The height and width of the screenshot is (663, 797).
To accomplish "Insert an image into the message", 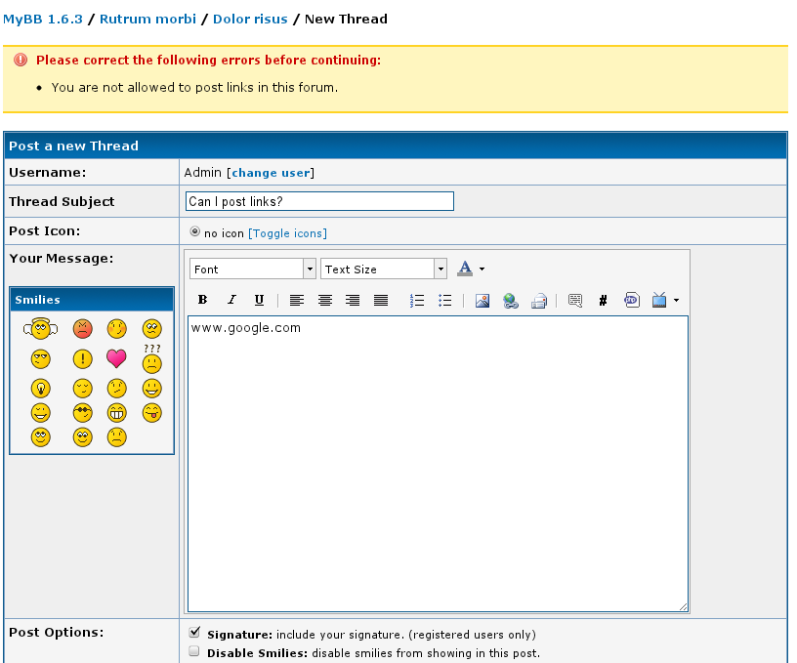I will point(482,301).
